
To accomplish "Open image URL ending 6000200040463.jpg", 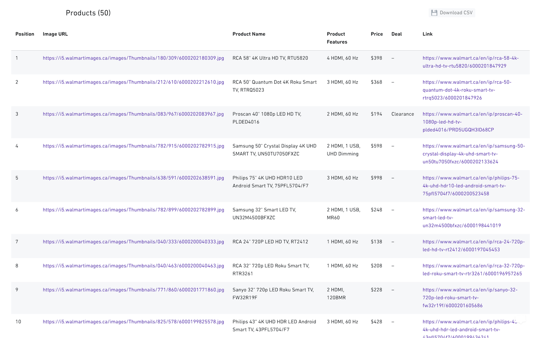I will (134, 266).
